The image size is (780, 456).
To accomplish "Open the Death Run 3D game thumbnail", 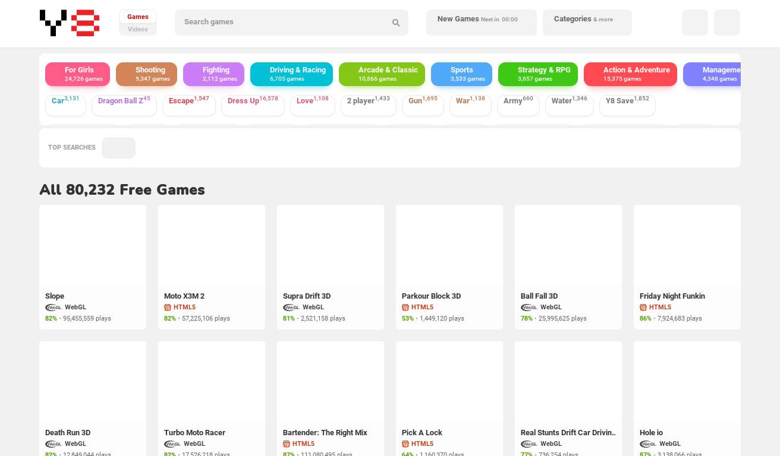I will click(93, 381).
